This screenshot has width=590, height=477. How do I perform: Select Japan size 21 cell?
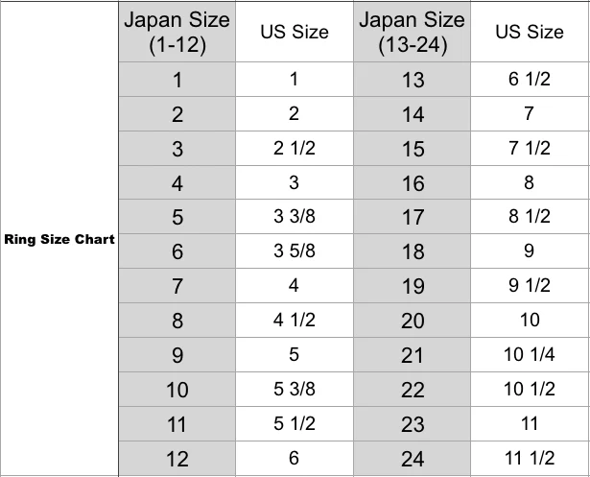point(413,355)
